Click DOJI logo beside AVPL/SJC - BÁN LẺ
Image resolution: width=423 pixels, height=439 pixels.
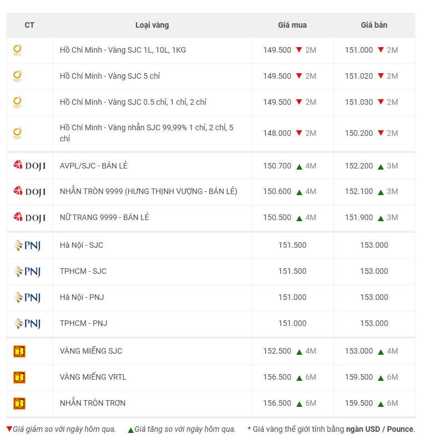click(29, 166)
